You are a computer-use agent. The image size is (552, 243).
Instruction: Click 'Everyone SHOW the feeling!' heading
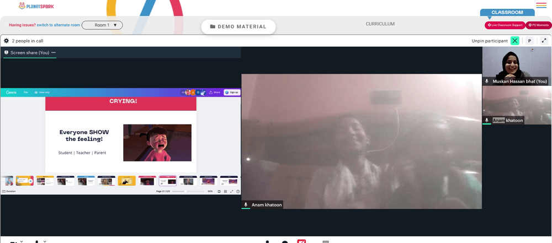(84, 136)
